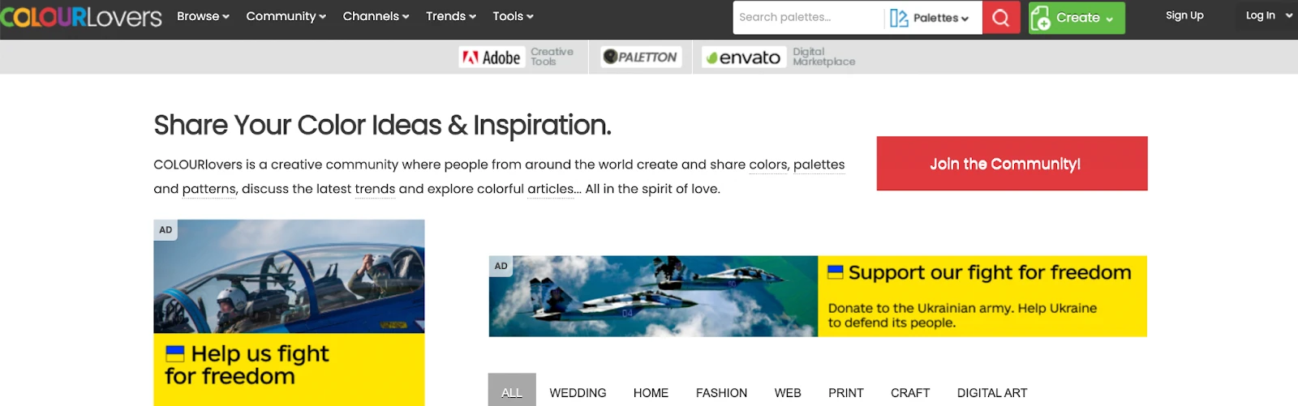This screenshot has width=1298, height=406.
Task: Expand the Tools menu
Action: coord(513,16)
